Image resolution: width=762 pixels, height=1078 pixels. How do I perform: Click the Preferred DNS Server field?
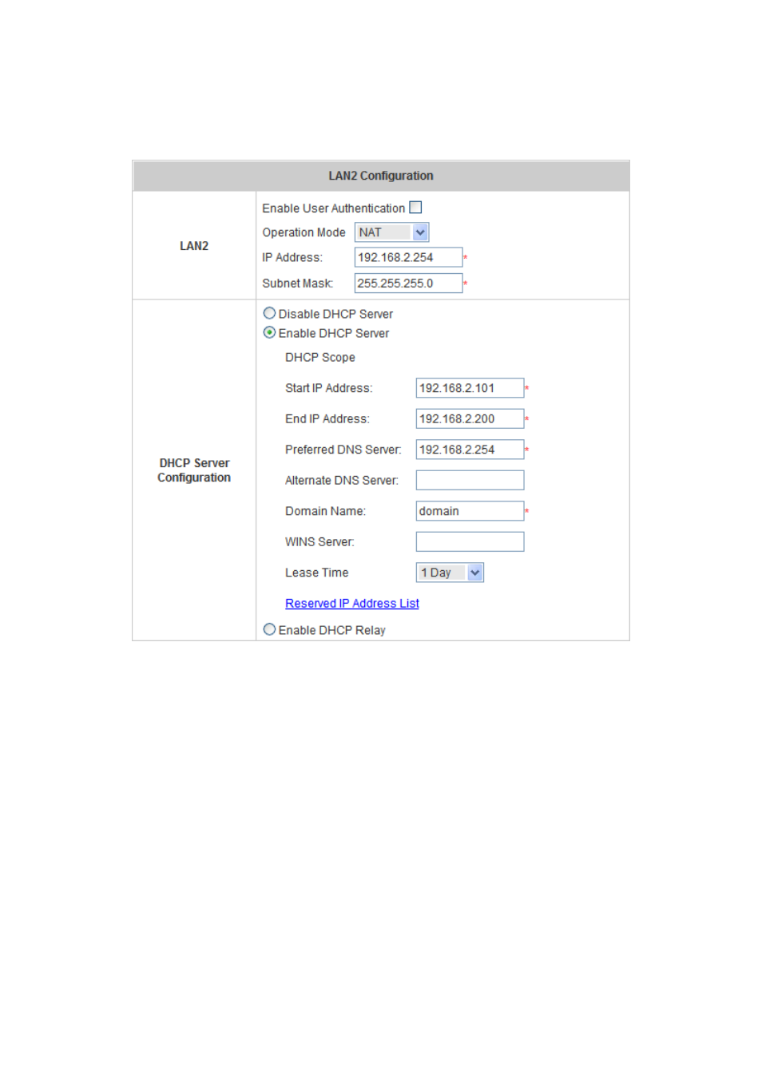[470, 450]
